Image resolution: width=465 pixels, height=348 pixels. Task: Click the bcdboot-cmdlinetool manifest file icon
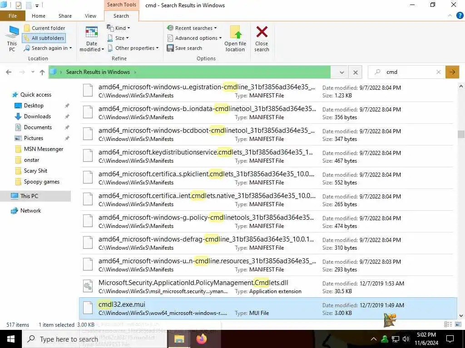[x=88, y=134]
